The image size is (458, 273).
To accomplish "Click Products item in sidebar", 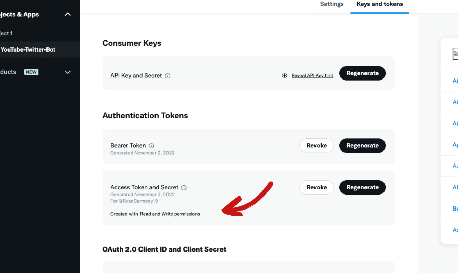I will [8, 72].
